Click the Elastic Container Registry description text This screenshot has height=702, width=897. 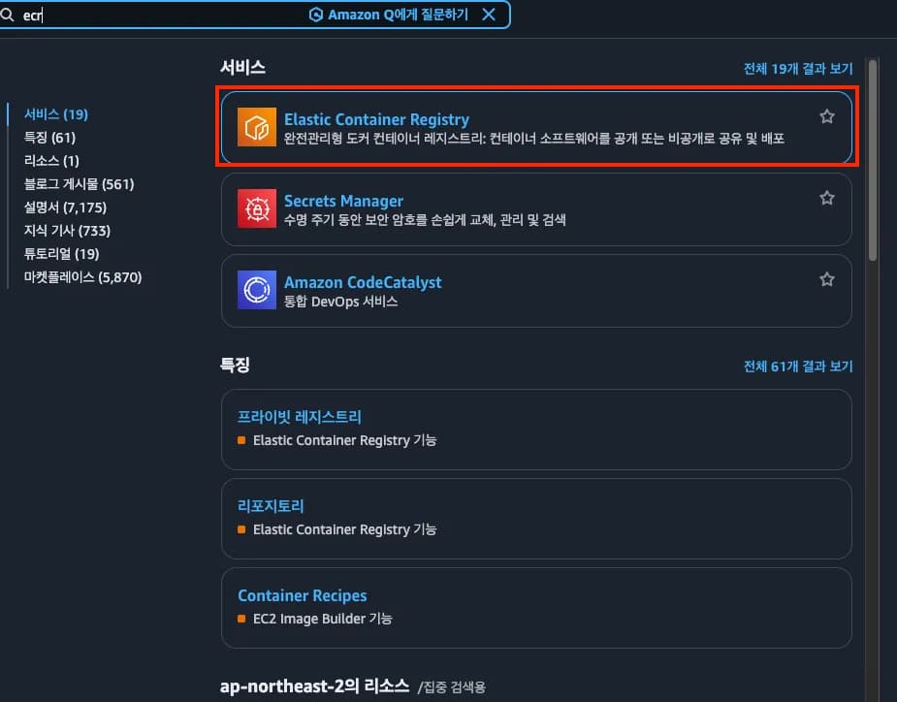click(533, 139)
